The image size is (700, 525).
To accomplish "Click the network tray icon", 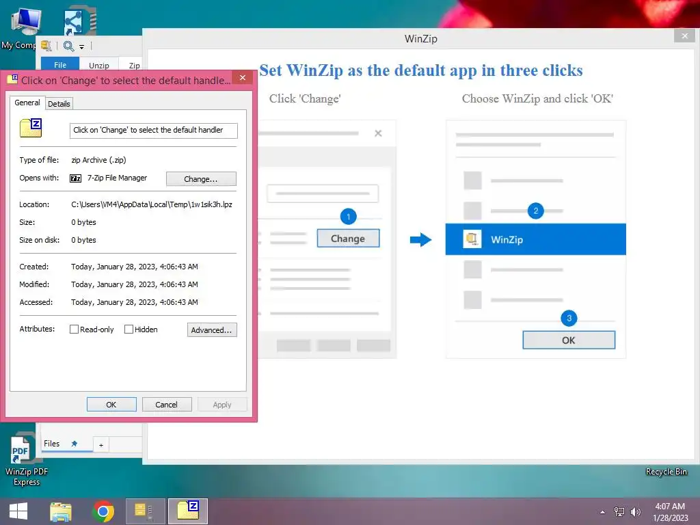I will pos(619,511).
